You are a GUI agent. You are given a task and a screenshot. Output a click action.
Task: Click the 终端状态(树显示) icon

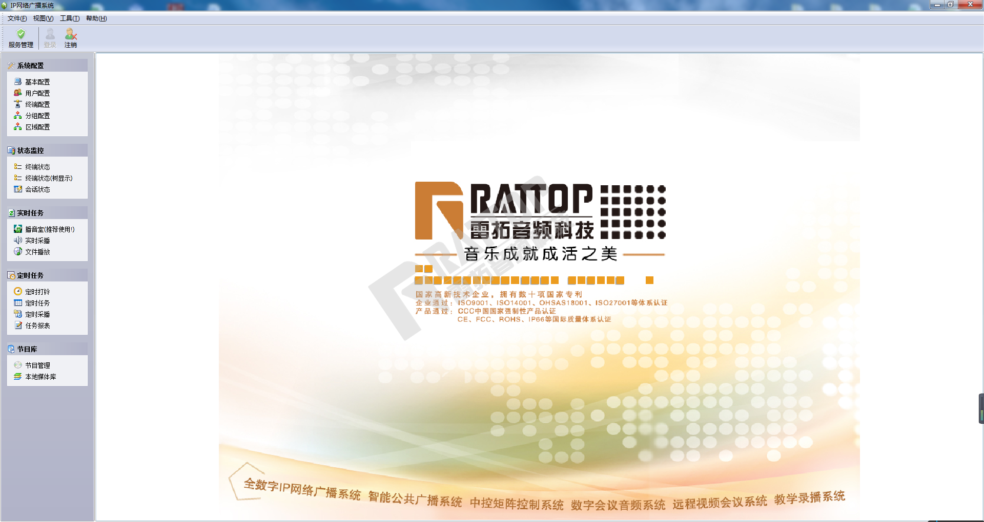pyautogui.click(x=18, y=178)
